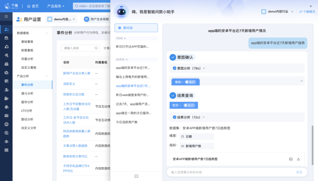
Task: Click the 123 icon beside 新增用户数
Action: [182, 146]
